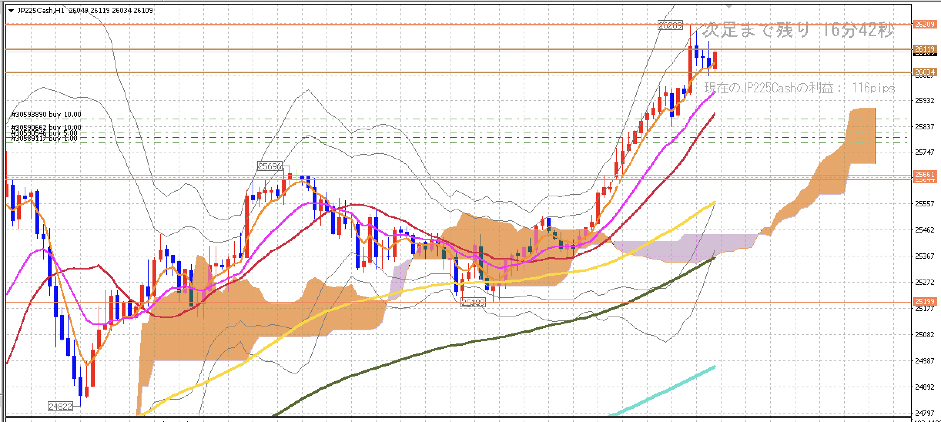Select the 26209 orange price tag on price axis

click(924, 24)
